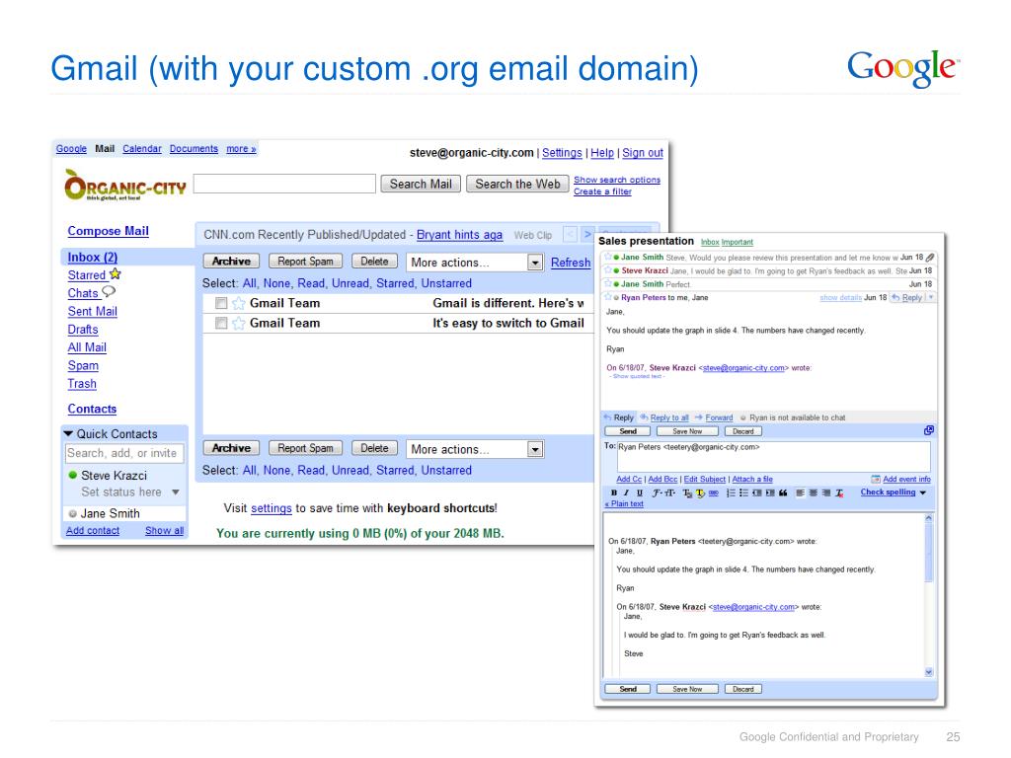This screenshot has width=1011, height=758.
Task: Insert a bulleted list in the reply
Action: pyautogui.click(x=743, y=493)
